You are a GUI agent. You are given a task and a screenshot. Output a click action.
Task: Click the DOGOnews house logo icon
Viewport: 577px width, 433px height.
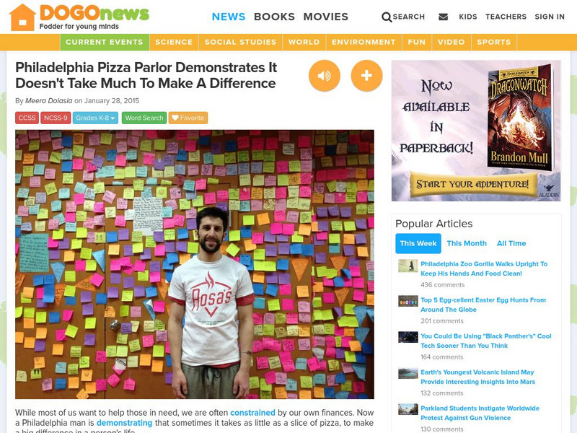point(22,17)
